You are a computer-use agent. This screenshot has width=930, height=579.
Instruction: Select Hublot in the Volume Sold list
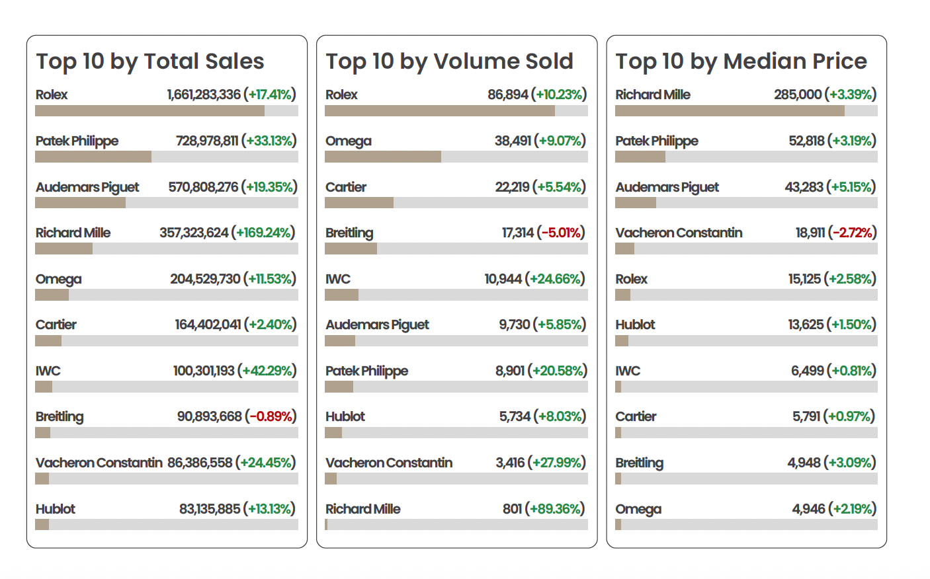point(345,416)
